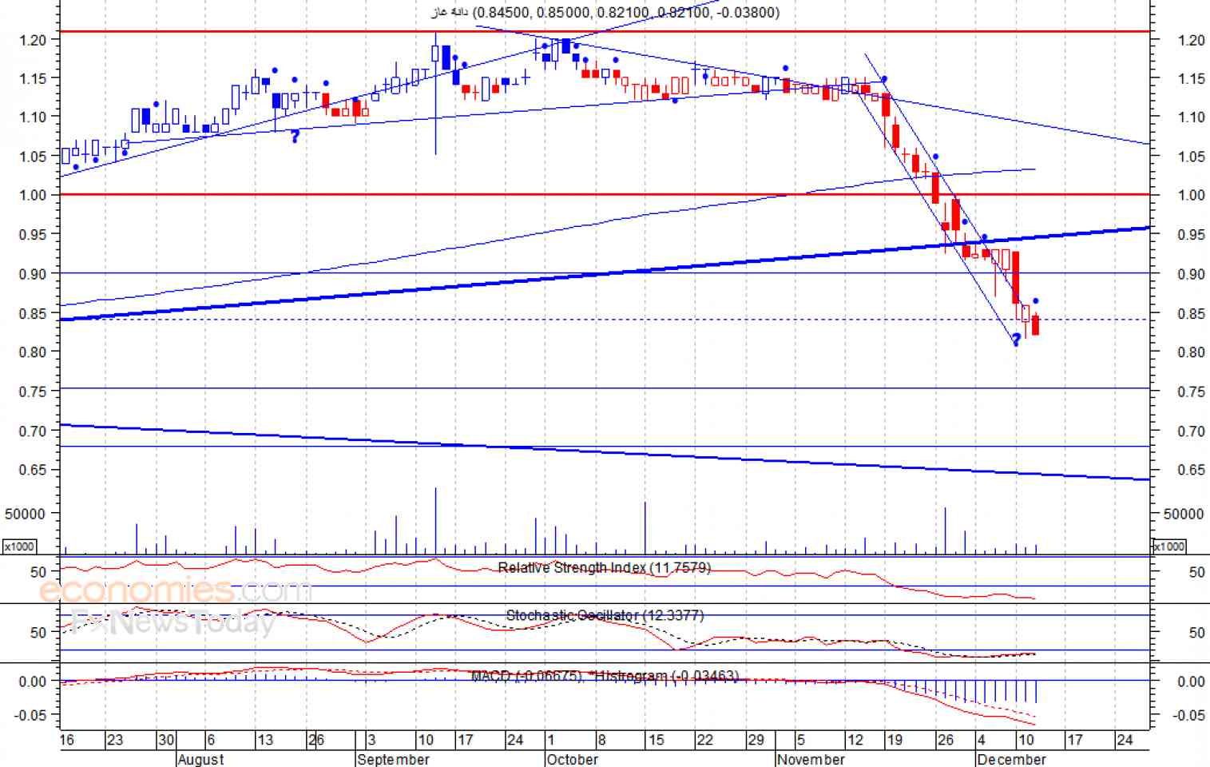Select the "Relative Strength Index (11.7579)" label

tap(604, 568)
